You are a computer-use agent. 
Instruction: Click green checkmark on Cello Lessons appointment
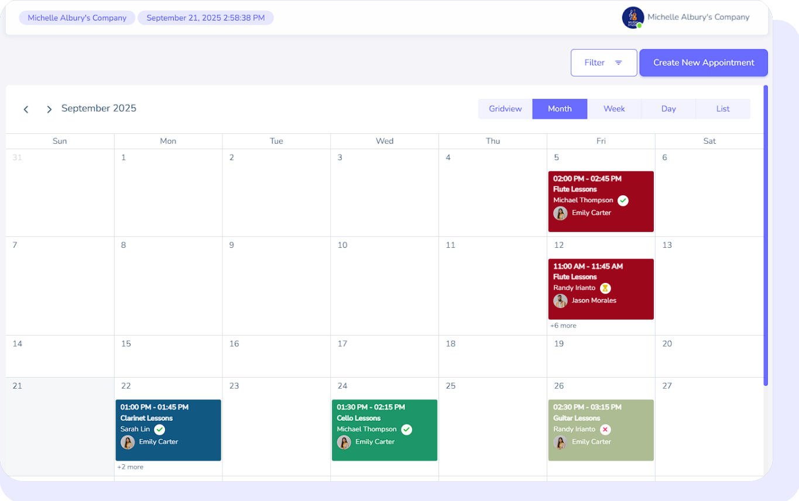coord(406,430)
